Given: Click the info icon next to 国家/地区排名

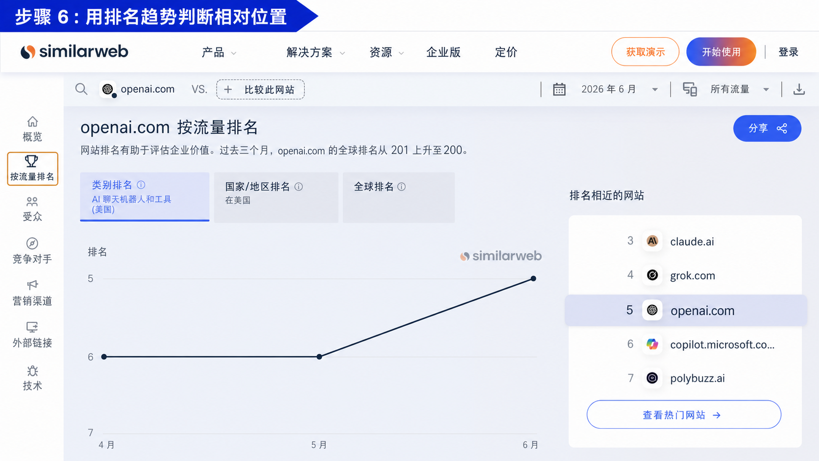Looking at the screenshot, I should pos(298,187).
